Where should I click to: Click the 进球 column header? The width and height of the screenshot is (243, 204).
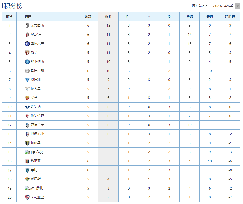pyautogui.click(x=190, y=16)
